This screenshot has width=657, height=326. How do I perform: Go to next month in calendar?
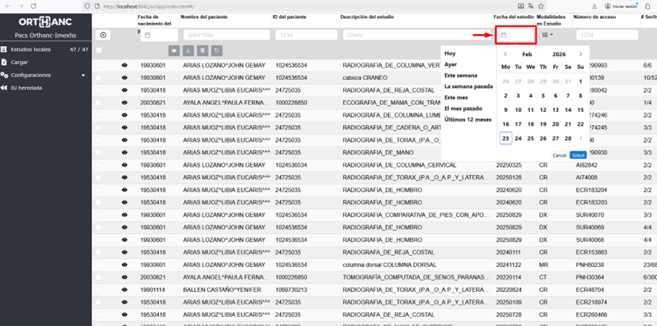(x=581, y=54)
